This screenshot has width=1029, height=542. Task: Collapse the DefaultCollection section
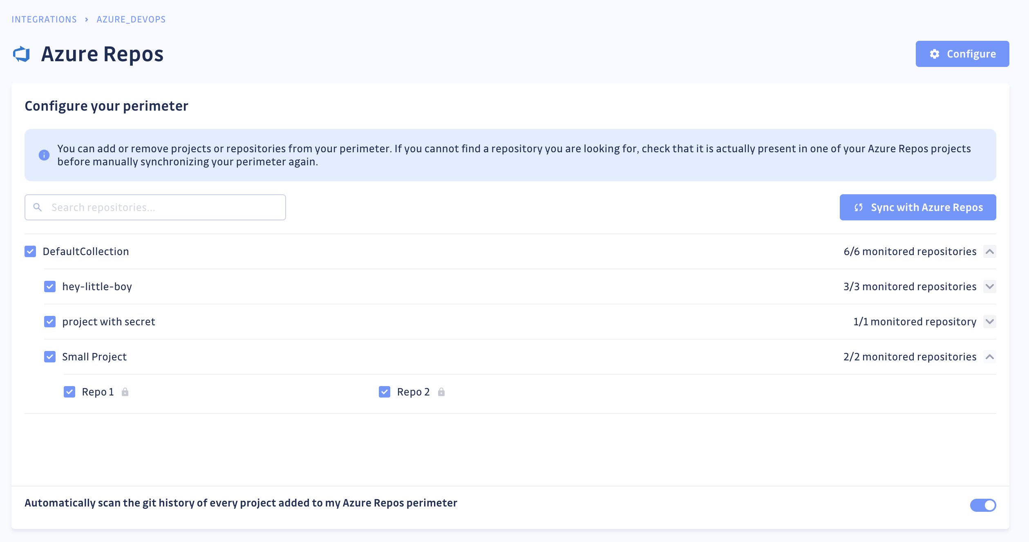(990, 251)
